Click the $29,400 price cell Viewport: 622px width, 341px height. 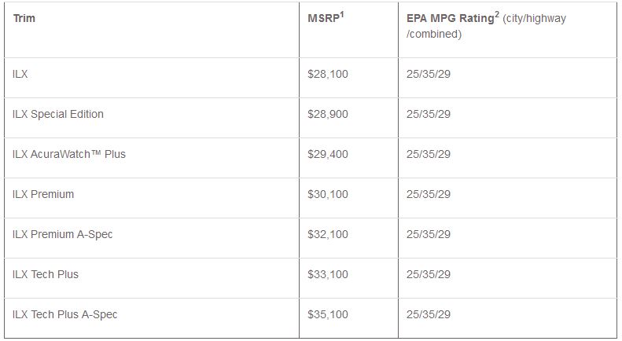(328, 154)
